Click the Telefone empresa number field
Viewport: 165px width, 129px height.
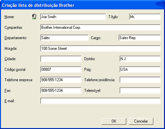coord(61,80)
